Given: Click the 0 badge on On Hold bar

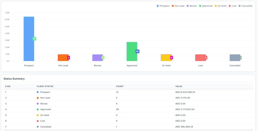Looking at the screenshot, I should click(171, 58).
